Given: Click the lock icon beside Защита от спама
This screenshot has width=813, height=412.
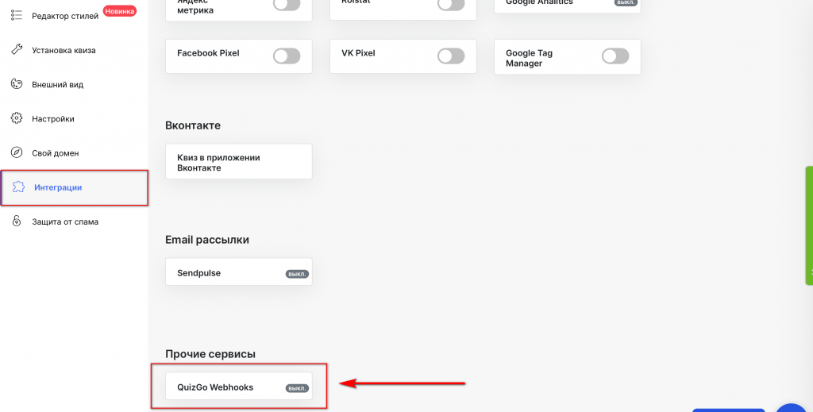Looking at the screenshot, I should tap(17, 221).
